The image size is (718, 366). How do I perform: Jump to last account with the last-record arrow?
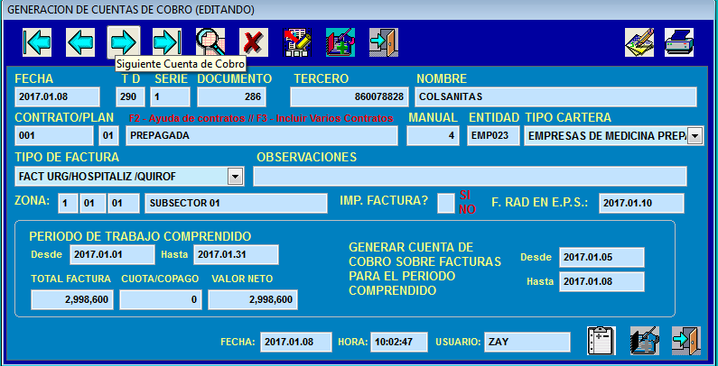pos(167,42)
